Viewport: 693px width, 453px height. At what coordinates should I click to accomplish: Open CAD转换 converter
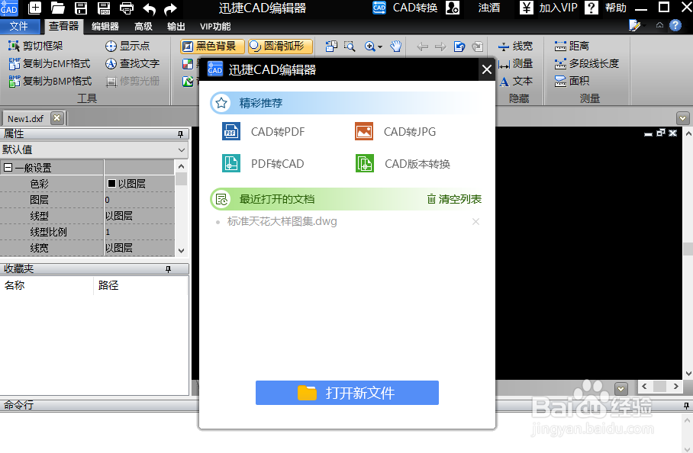pyautogui.click(x=405, y=8)
